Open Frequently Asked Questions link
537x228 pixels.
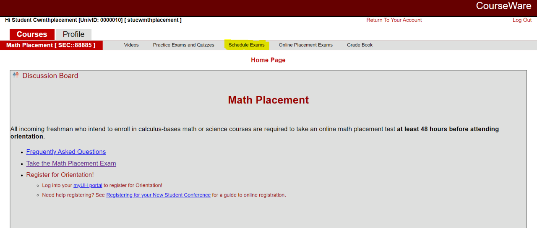(x=66, y=152)
